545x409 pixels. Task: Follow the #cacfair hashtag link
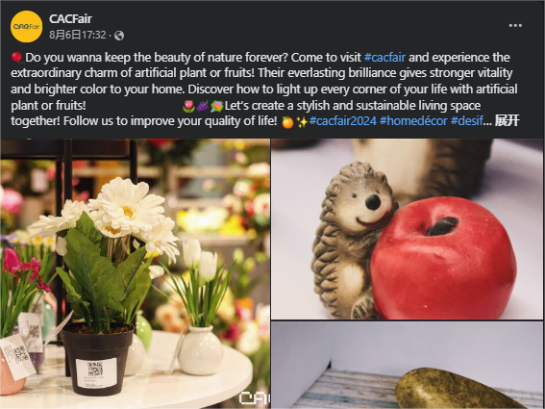coord(384,57)
